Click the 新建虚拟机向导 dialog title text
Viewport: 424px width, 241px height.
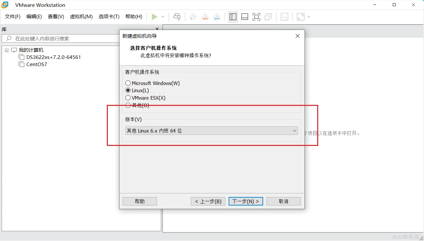[x=139, y=36]
